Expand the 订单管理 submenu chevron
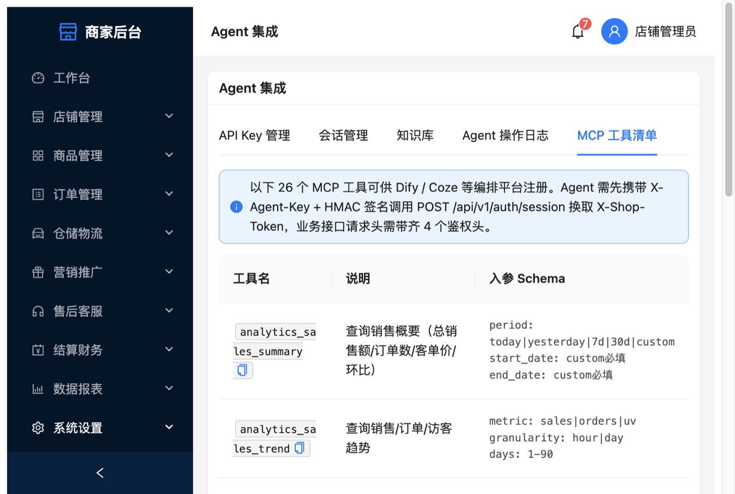Viewport: 735px width, 494px height. pos(169,194)
